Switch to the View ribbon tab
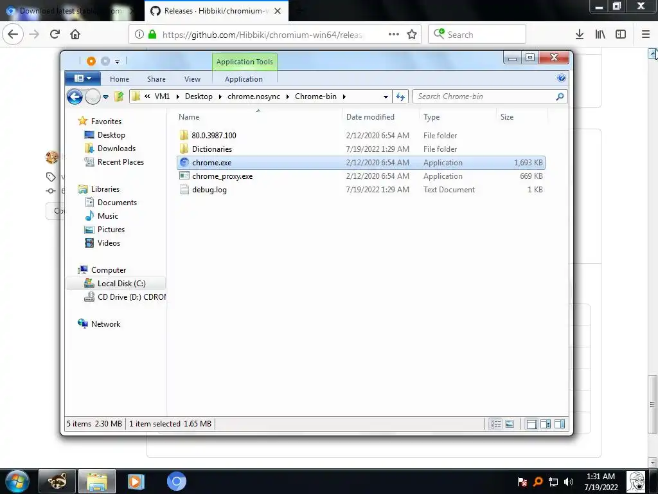 point(192,79)
